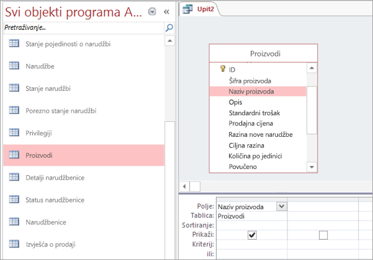This screenshot has width=373, height=260.
Task: Click table icon beside Proizvodi in navigation
Action: (14, 155)
